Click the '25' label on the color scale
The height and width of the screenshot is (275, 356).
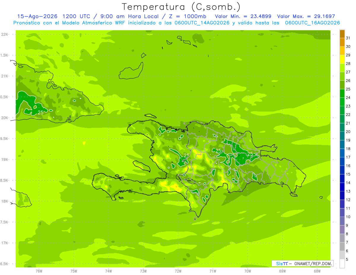348,89
